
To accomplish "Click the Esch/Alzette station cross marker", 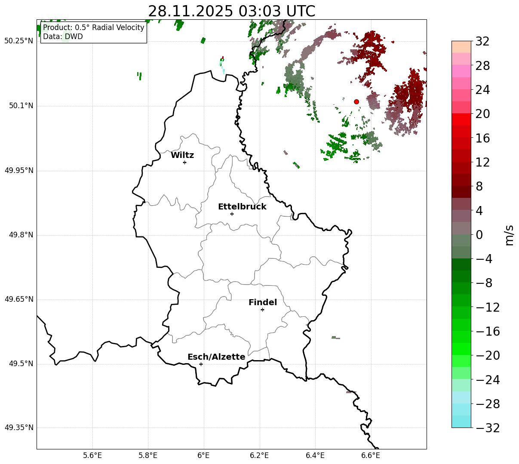I will coord(201,364).
